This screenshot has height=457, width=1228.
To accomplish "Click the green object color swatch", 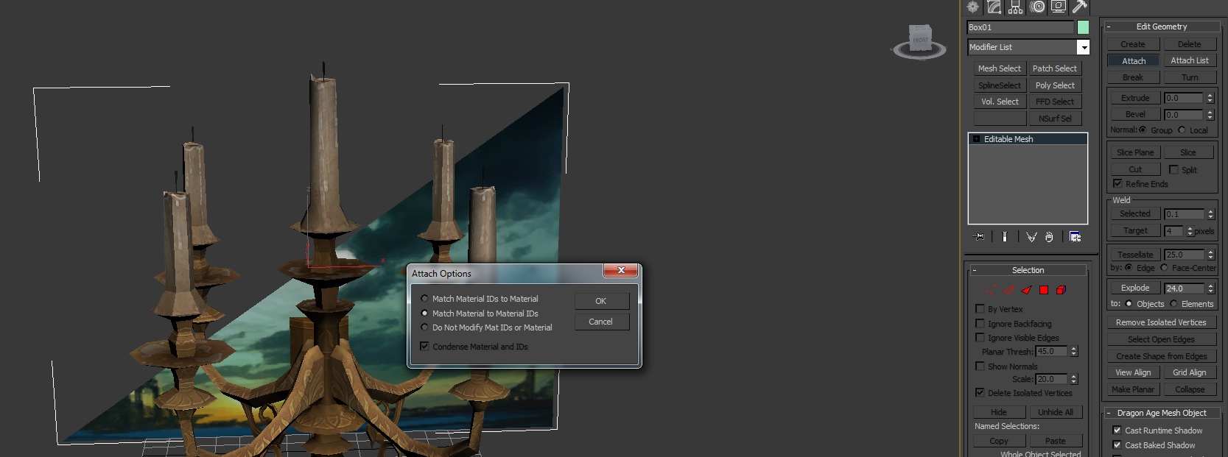I will 1083,27.
